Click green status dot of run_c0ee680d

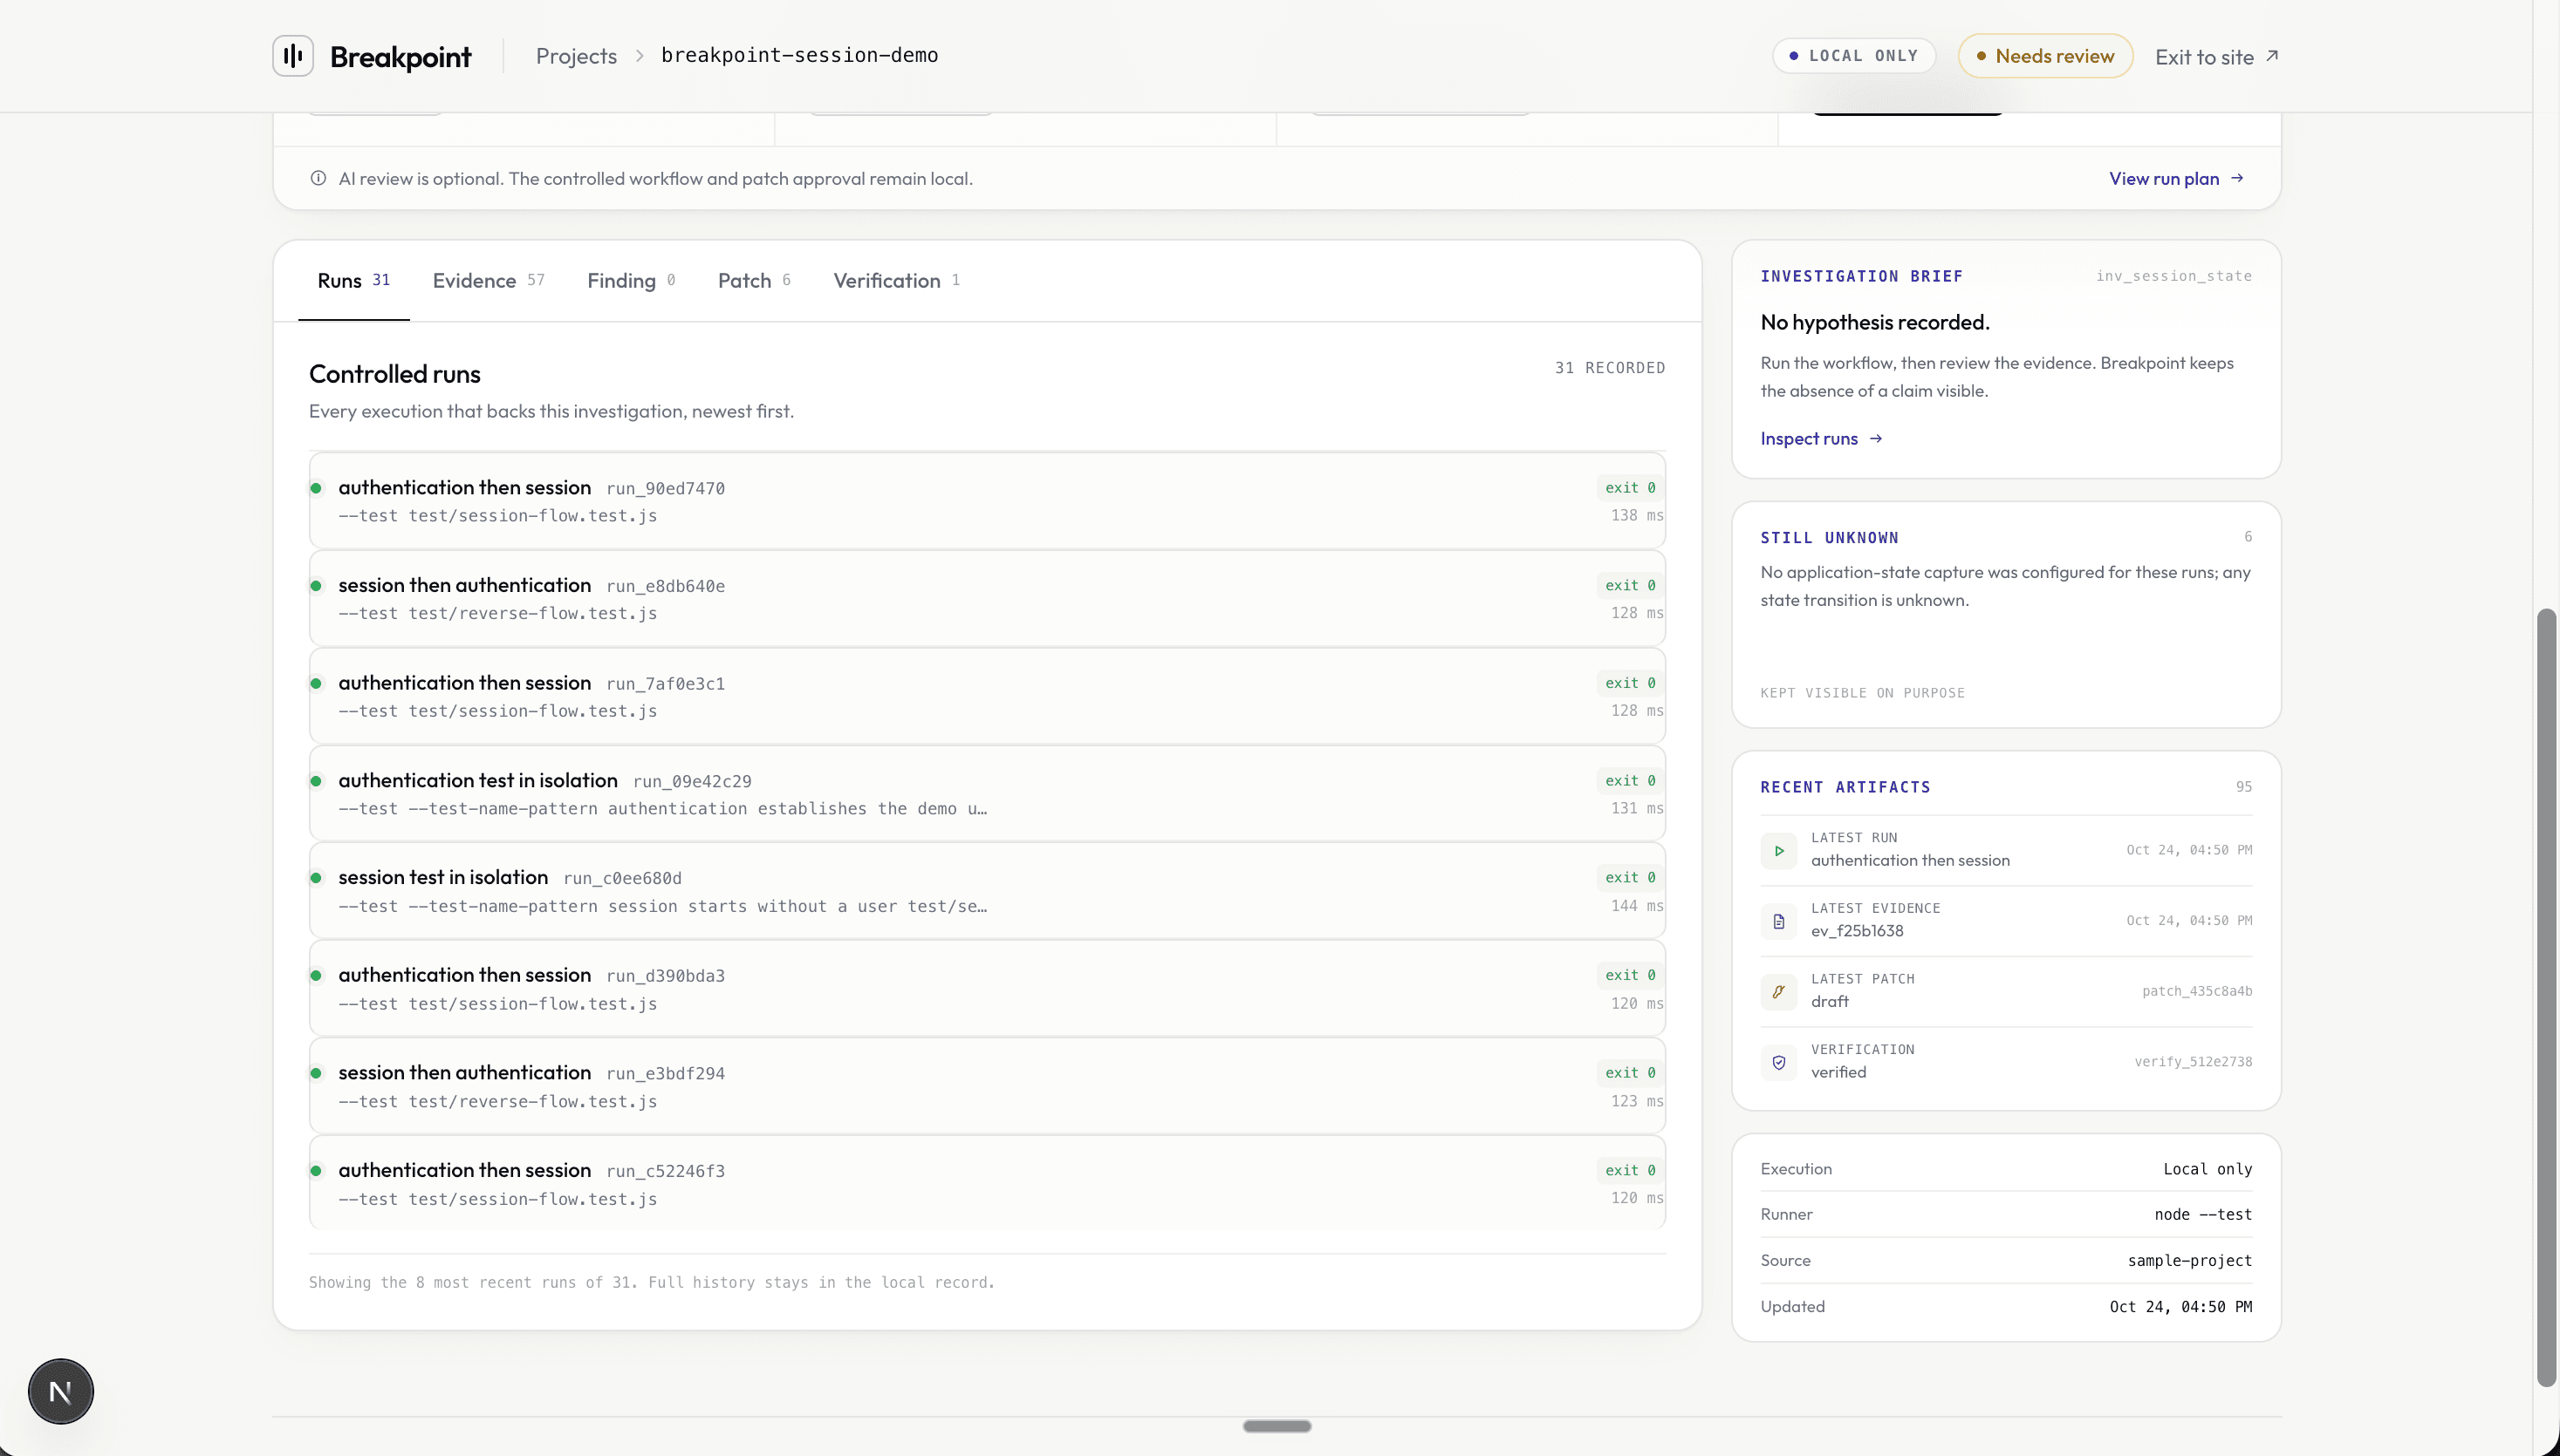[x=316, y=878]
